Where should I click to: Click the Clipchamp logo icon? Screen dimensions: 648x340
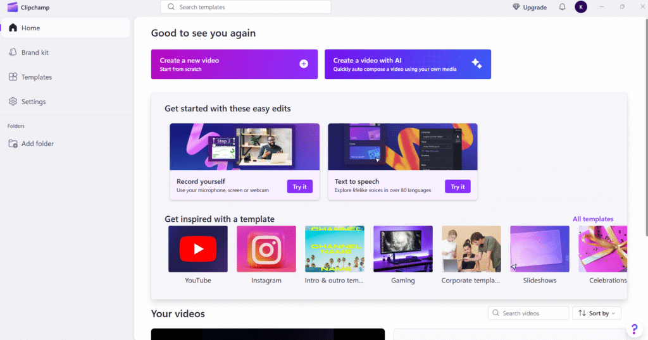tap(12, 7)
